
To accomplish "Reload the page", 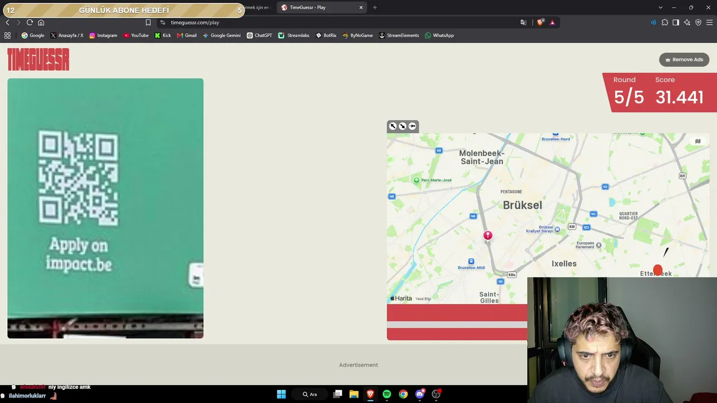I will click(30, 22).
